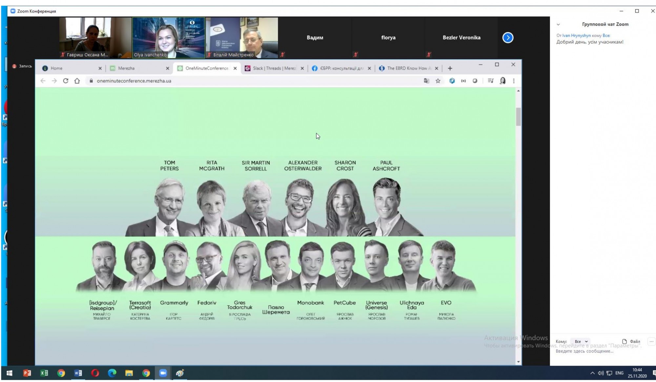The height and width of the screenshot is (382, 656).
Task: Open the Chrome three-dot menu
Action: pyautogui.click(x=514, y=81)
